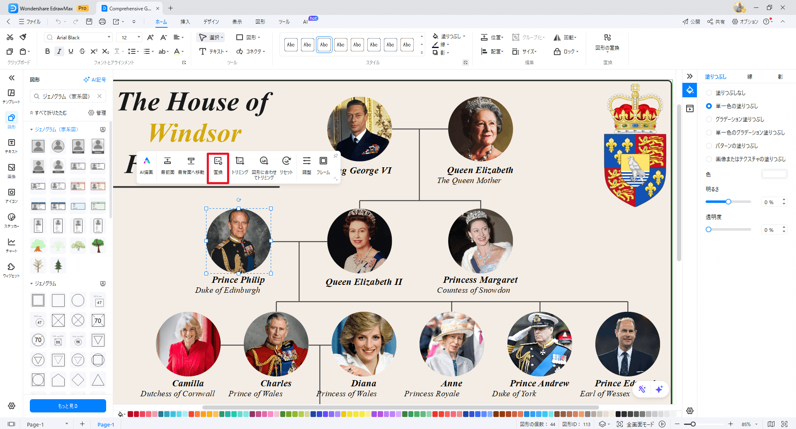Open テキスト panel in left sidebar
796x429 pixels.
tap(12, 146)
